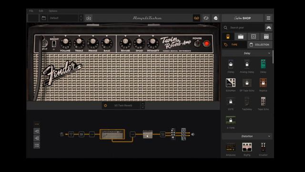Select the EP Tape Echo locked pedal
Screen dimensions: 305x172
pos(247,83)
